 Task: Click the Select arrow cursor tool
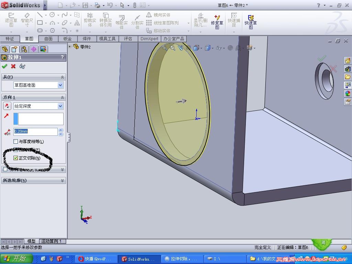[122, 5]
